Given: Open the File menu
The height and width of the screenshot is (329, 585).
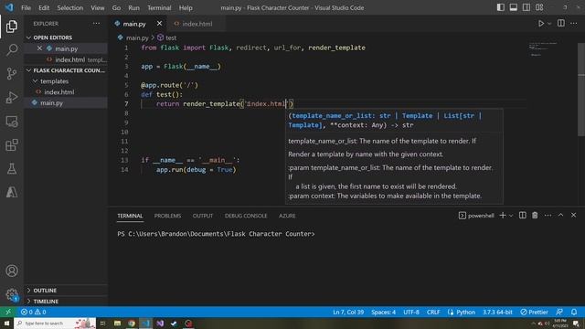Looking at the screenshot, I should click(27, 8).
